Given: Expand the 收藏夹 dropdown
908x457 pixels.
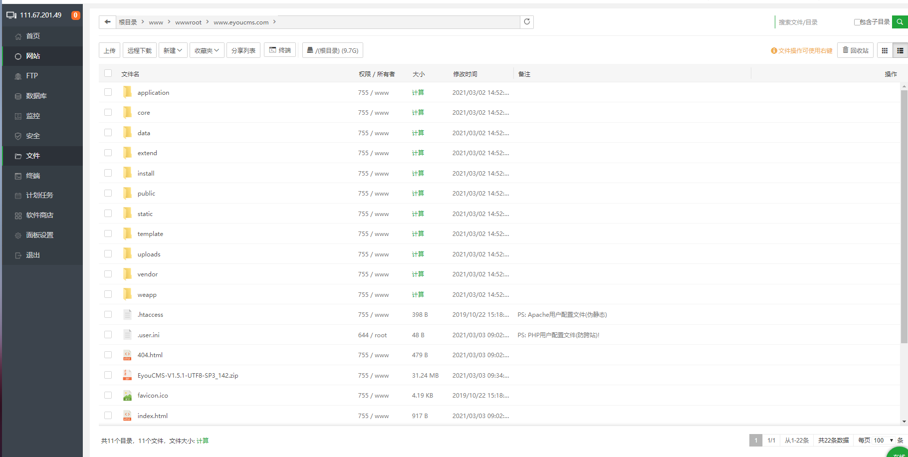Looking at the screenshot, I should coord(207,50).
